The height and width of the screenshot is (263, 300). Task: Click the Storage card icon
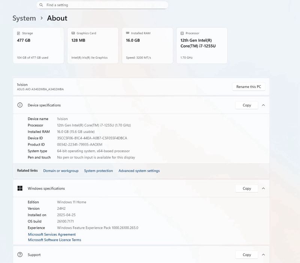pos(18,33)
